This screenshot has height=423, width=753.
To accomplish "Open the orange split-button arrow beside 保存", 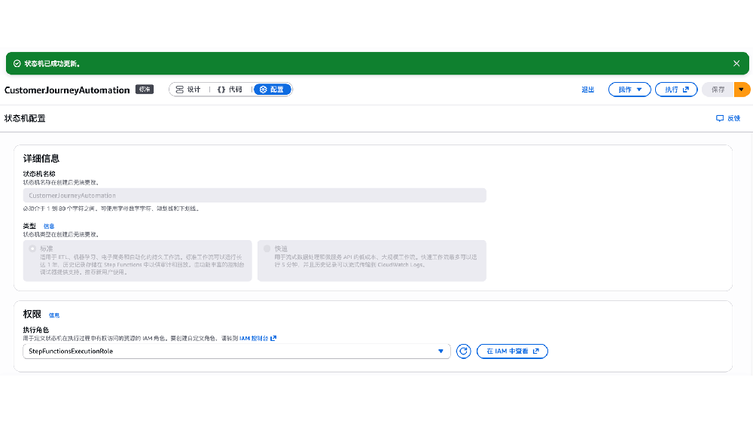I will coord(742,90).
